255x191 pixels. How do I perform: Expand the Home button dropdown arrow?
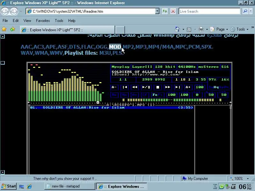tap(183, 29)
